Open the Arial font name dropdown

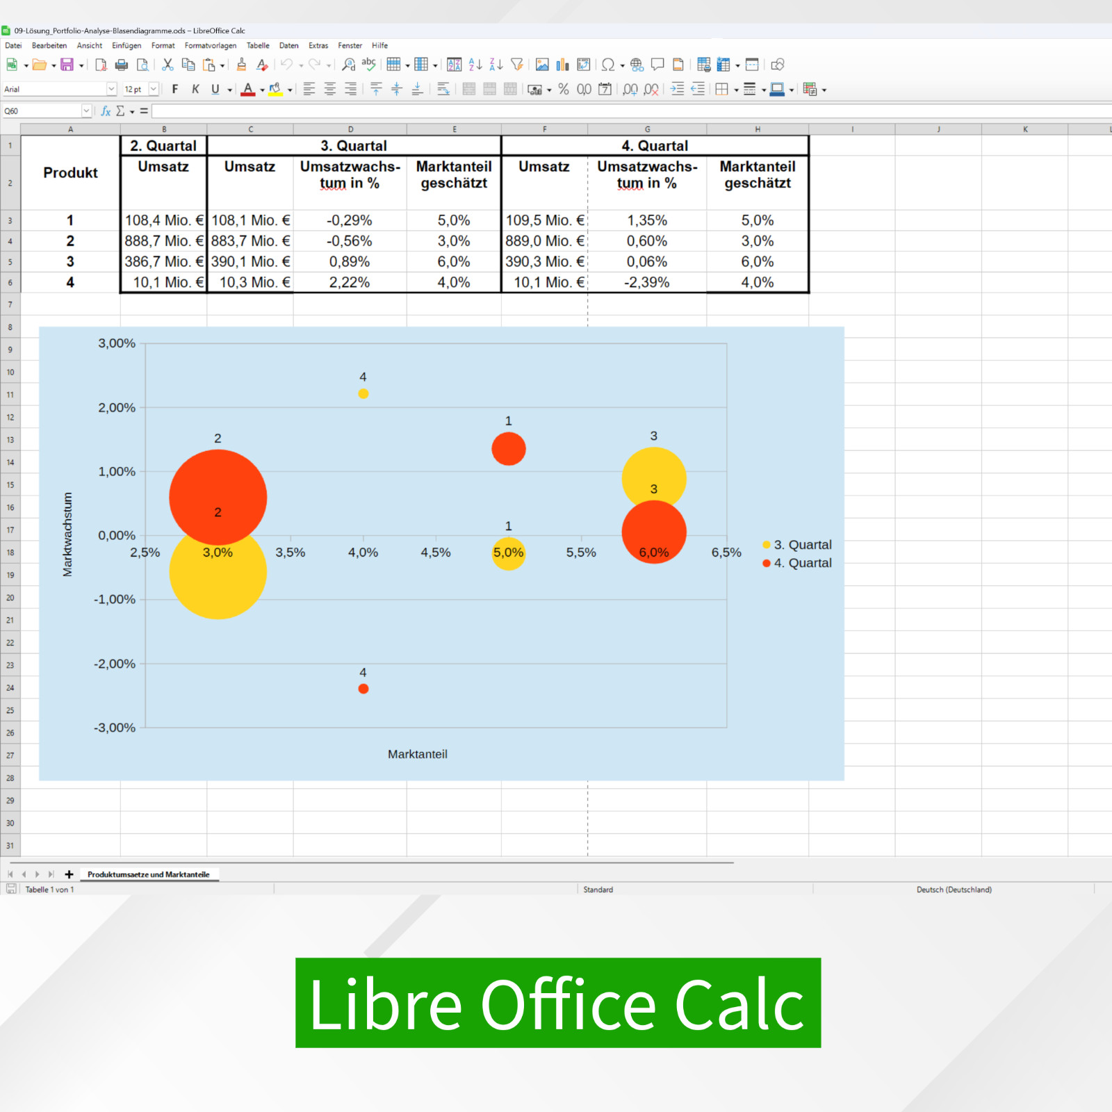pyautogui.click(x=111, y=89)
